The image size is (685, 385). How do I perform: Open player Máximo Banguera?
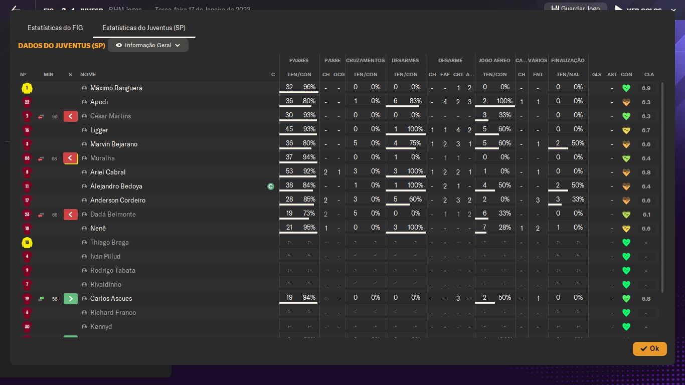click(x=116, y=88)
